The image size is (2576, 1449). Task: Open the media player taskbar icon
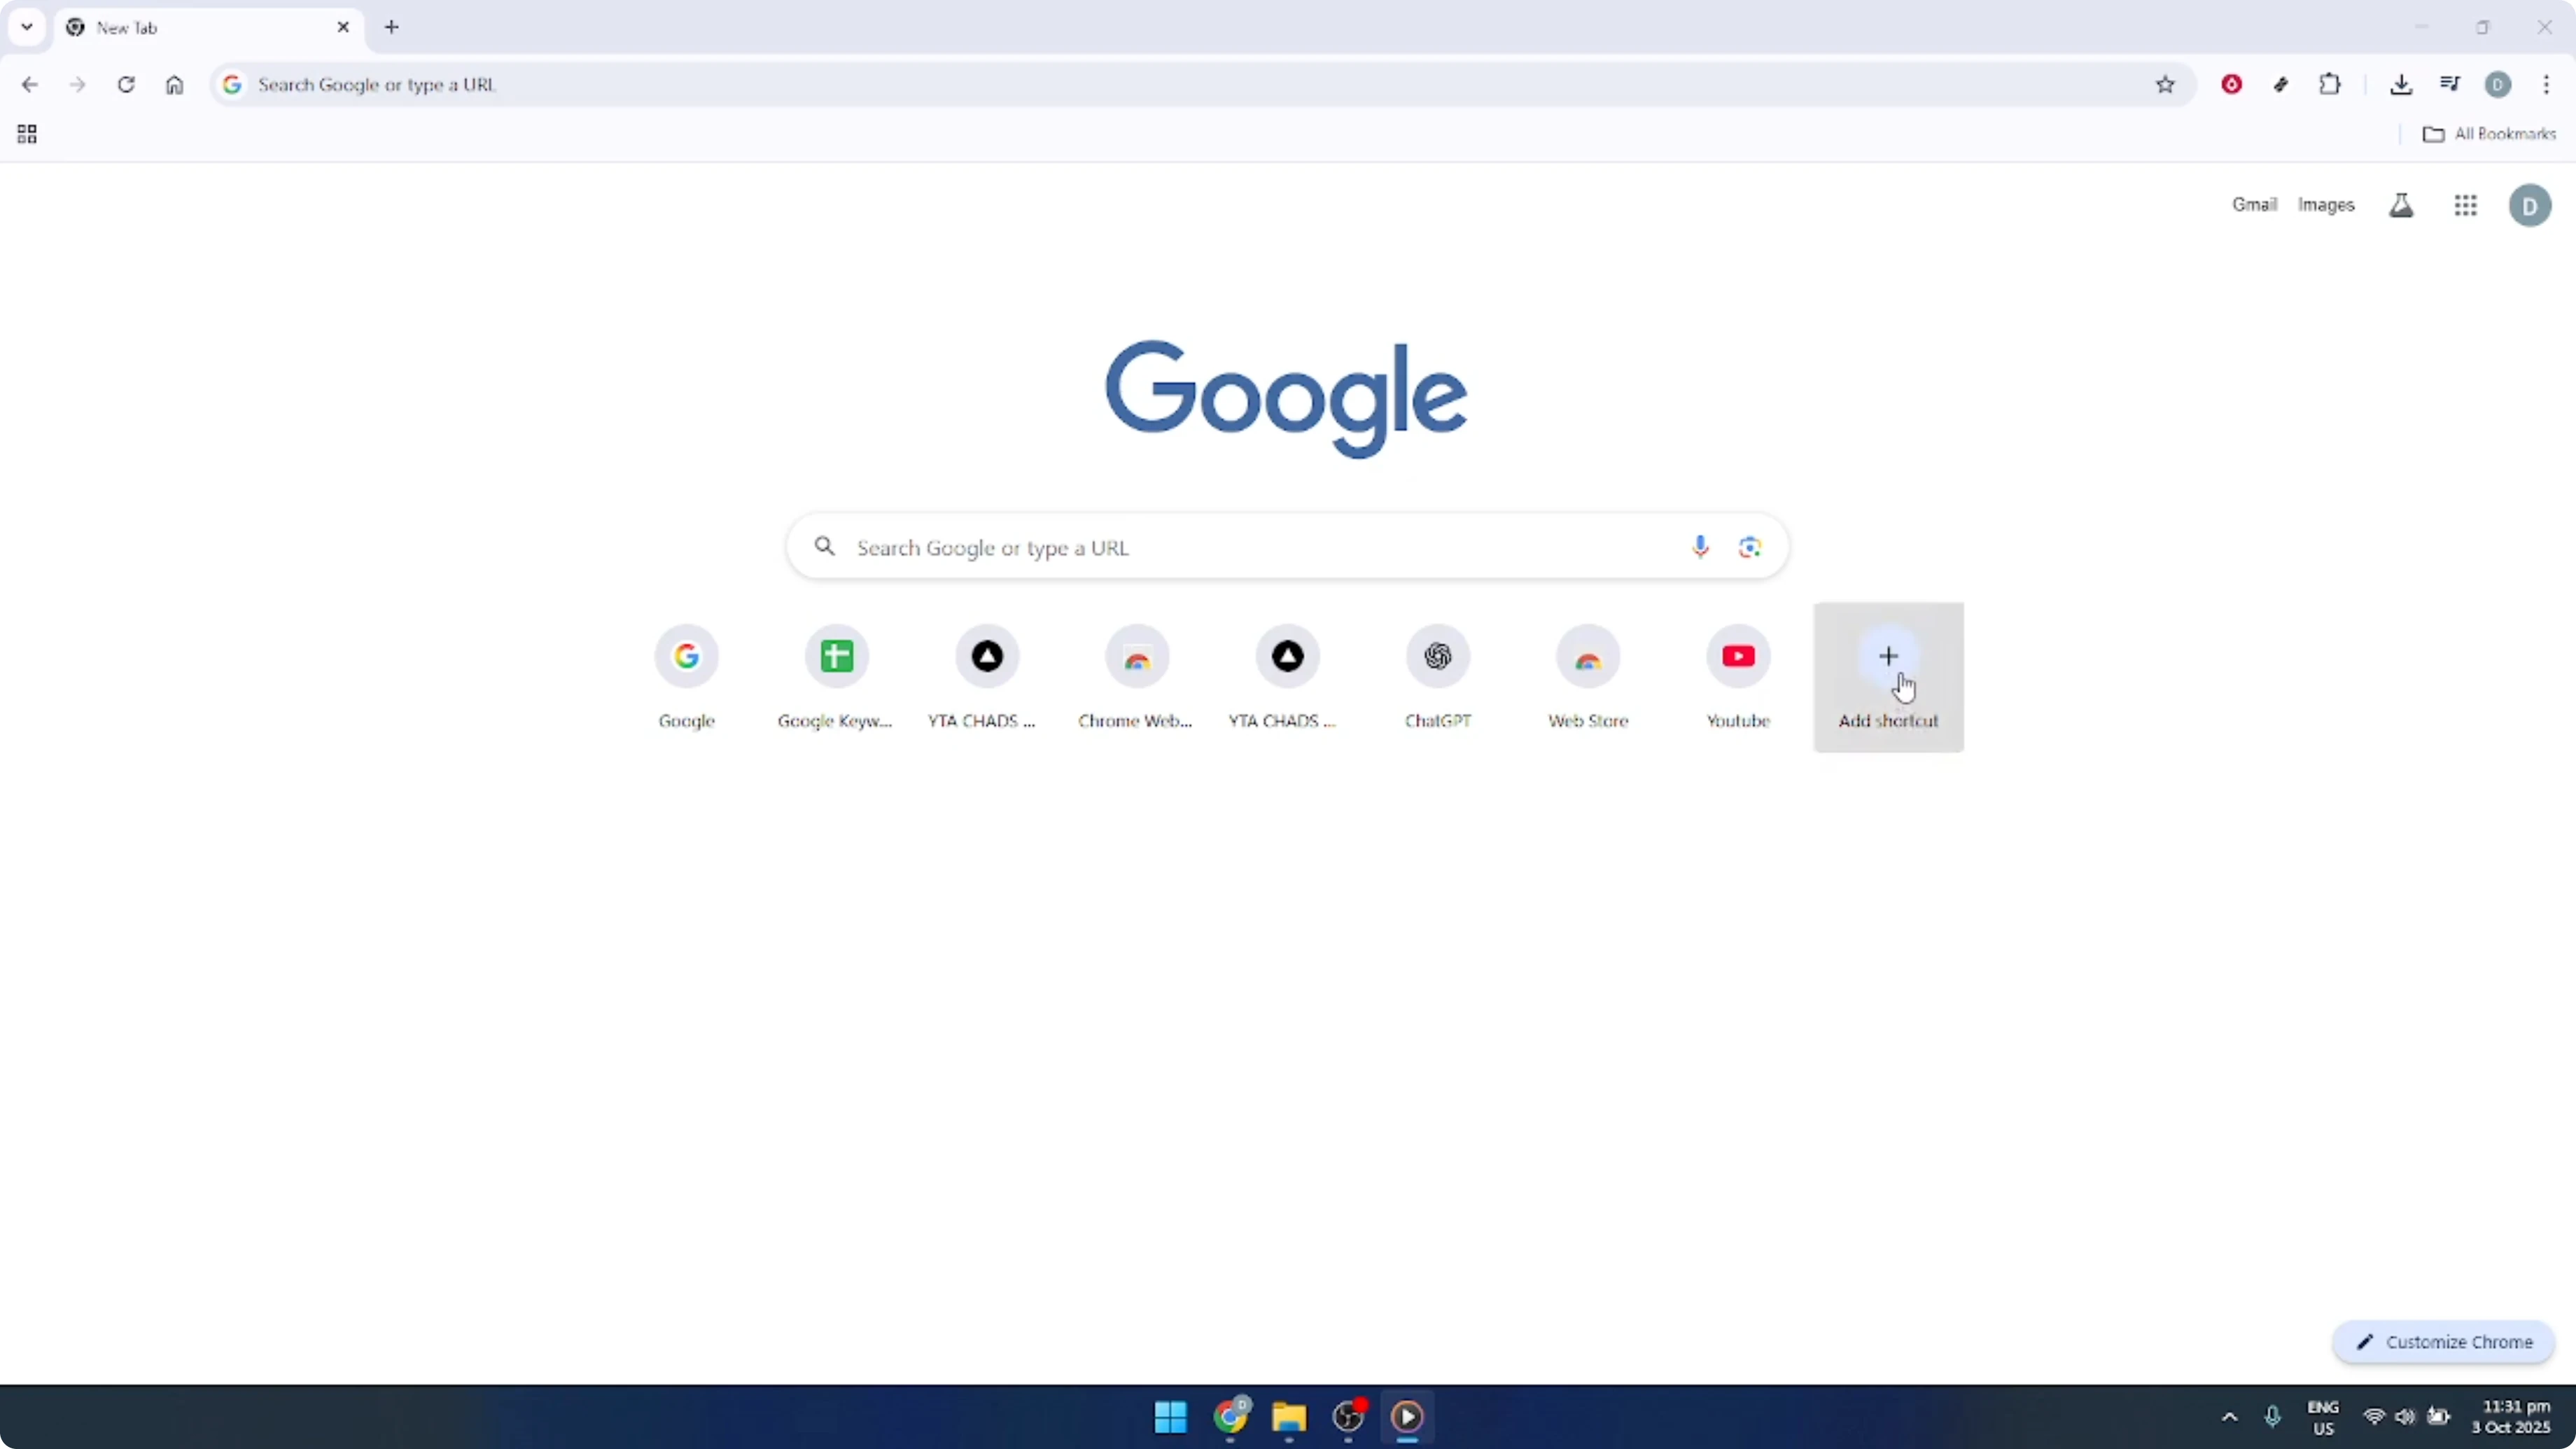pos(1407,1417)
